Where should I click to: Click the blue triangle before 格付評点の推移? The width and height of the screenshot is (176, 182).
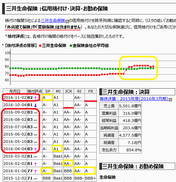(x=3, y=45)
